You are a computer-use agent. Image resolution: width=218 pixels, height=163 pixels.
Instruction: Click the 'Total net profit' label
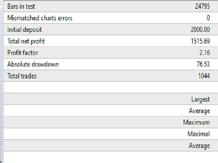pos(26,41)
